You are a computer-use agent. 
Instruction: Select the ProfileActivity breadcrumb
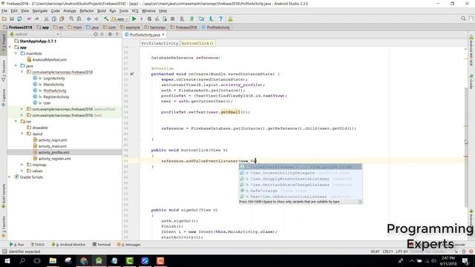coord(216,27)
